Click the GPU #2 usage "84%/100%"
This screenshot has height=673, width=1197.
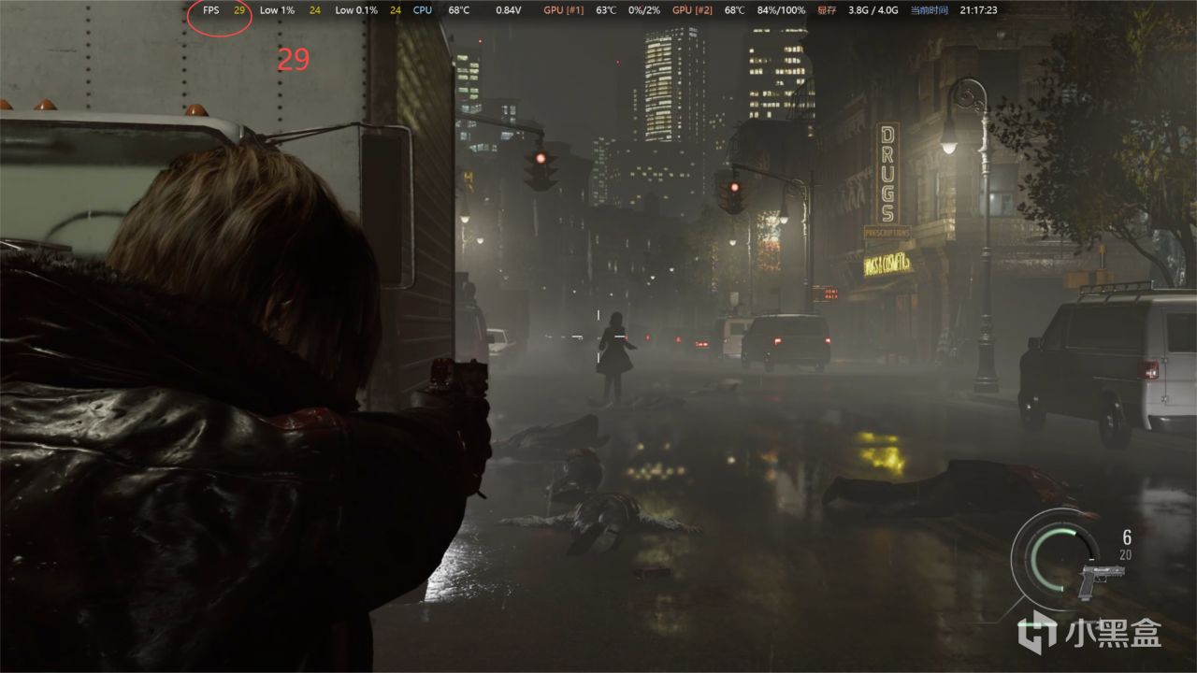click(781, 10)
